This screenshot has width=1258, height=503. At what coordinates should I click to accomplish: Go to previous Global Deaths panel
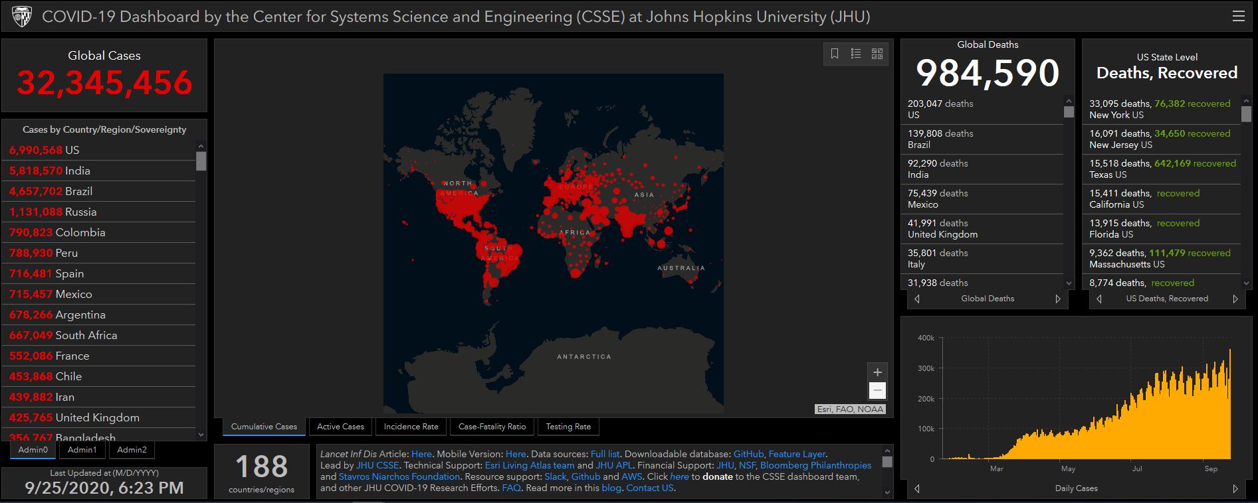coord(917,299)
